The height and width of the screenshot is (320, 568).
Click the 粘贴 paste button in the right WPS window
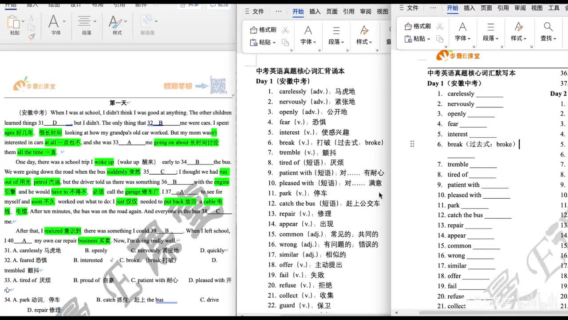point(415,39)
